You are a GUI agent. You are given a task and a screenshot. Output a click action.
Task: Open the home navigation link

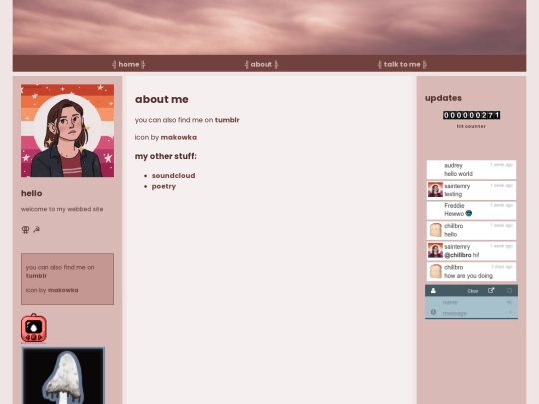pyautogui.click(x=128, y=64)
